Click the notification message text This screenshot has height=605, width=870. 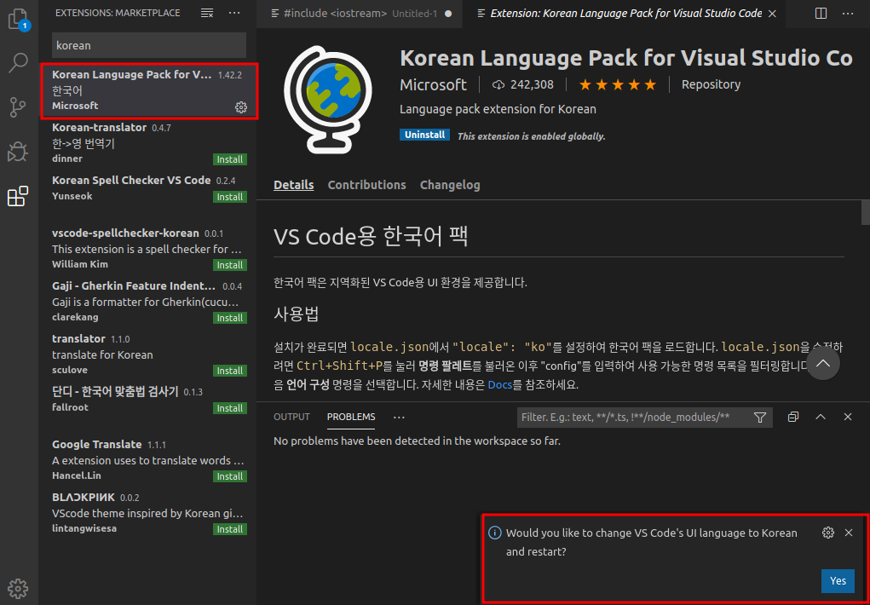coord(651,542)
